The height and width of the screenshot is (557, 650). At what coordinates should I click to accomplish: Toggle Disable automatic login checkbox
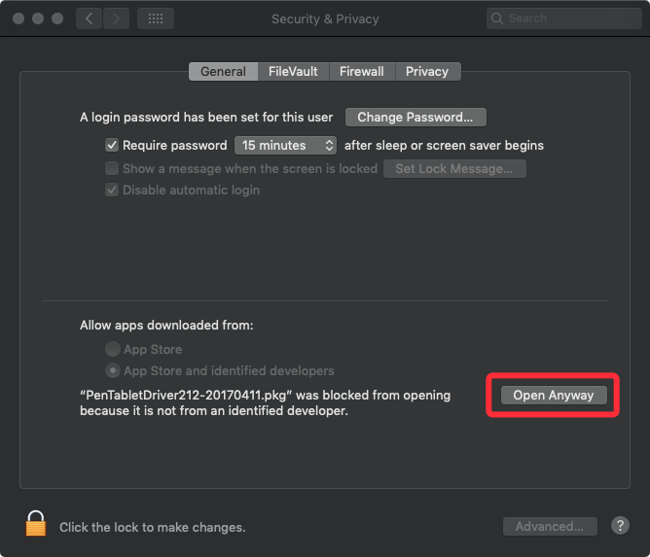112,191
